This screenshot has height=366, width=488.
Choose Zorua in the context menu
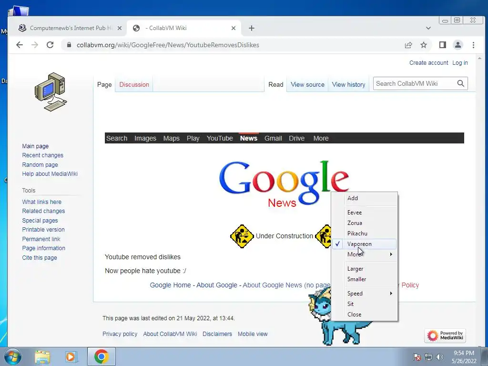[x=364, y=223]
